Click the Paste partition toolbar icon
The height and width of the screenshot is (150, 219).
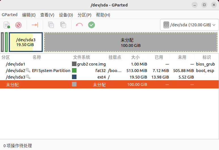coord(63,25)
